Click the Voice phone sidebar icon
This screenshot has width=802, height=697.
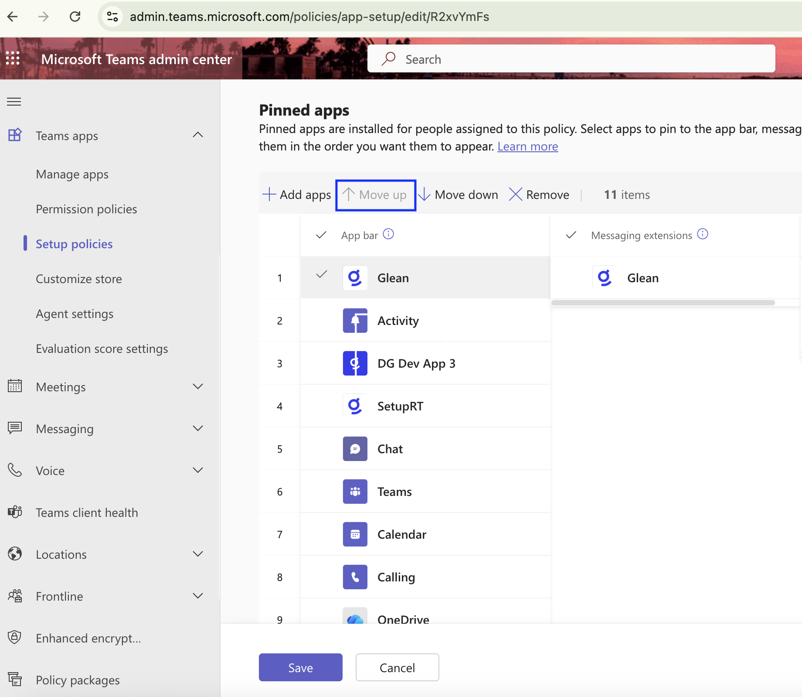(15, 470)
